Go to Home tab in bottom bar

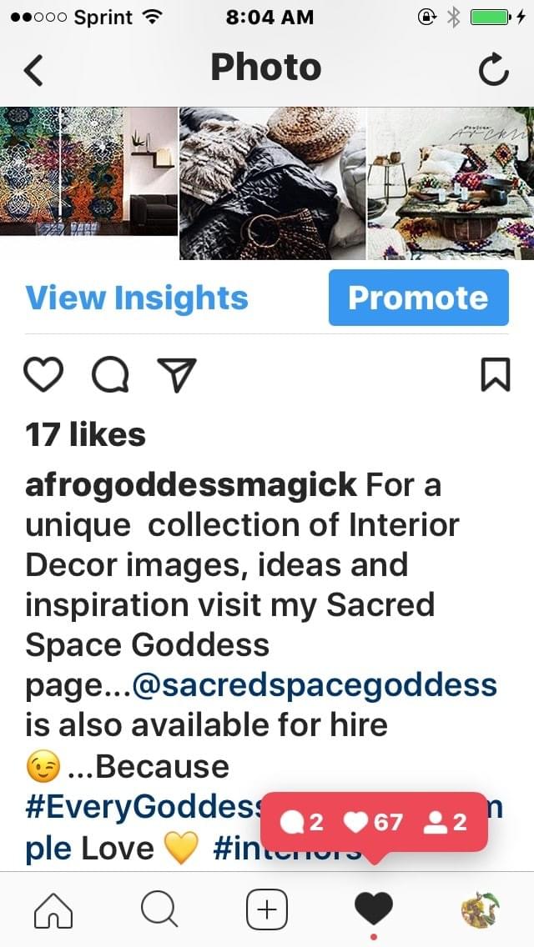(x=53, y=909)
